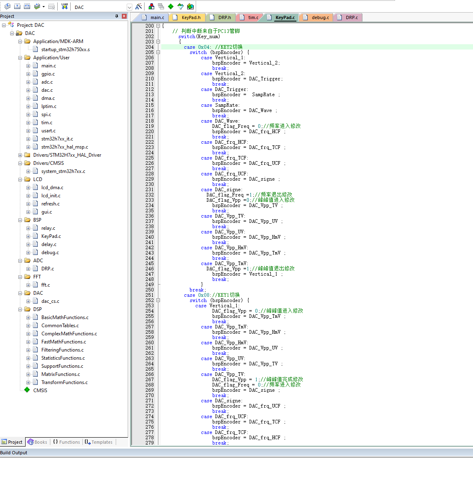Open the Pack Installer icon
Image resolution: width=473 pixels, height=490 pixels.
click(x=190, y=6)
